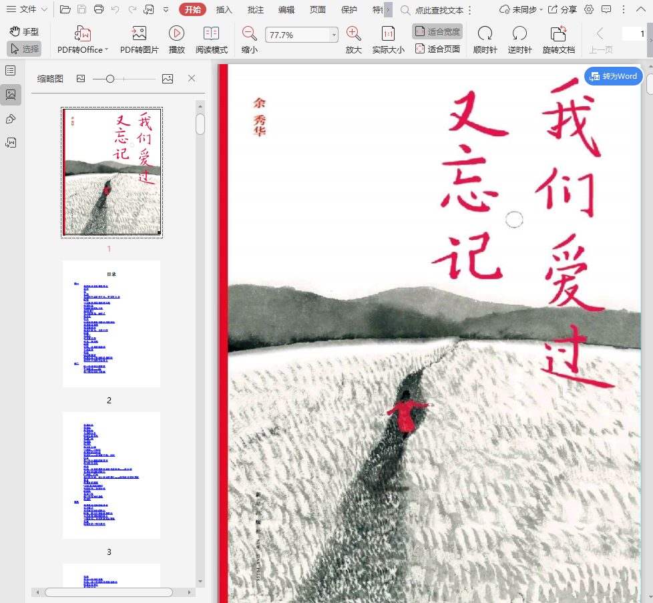Activate the 手型 hand tool
Image resolution: width=653 pixels, height=603 pixels.
[x=24, y=31]
